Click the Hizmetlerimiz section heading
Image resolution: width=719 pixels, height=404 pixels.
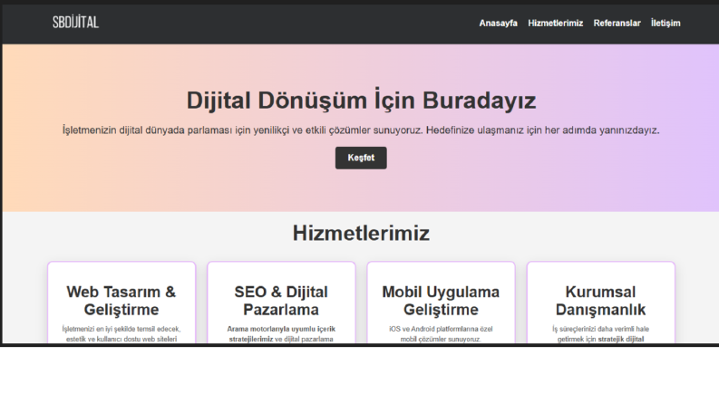point(361,233)
